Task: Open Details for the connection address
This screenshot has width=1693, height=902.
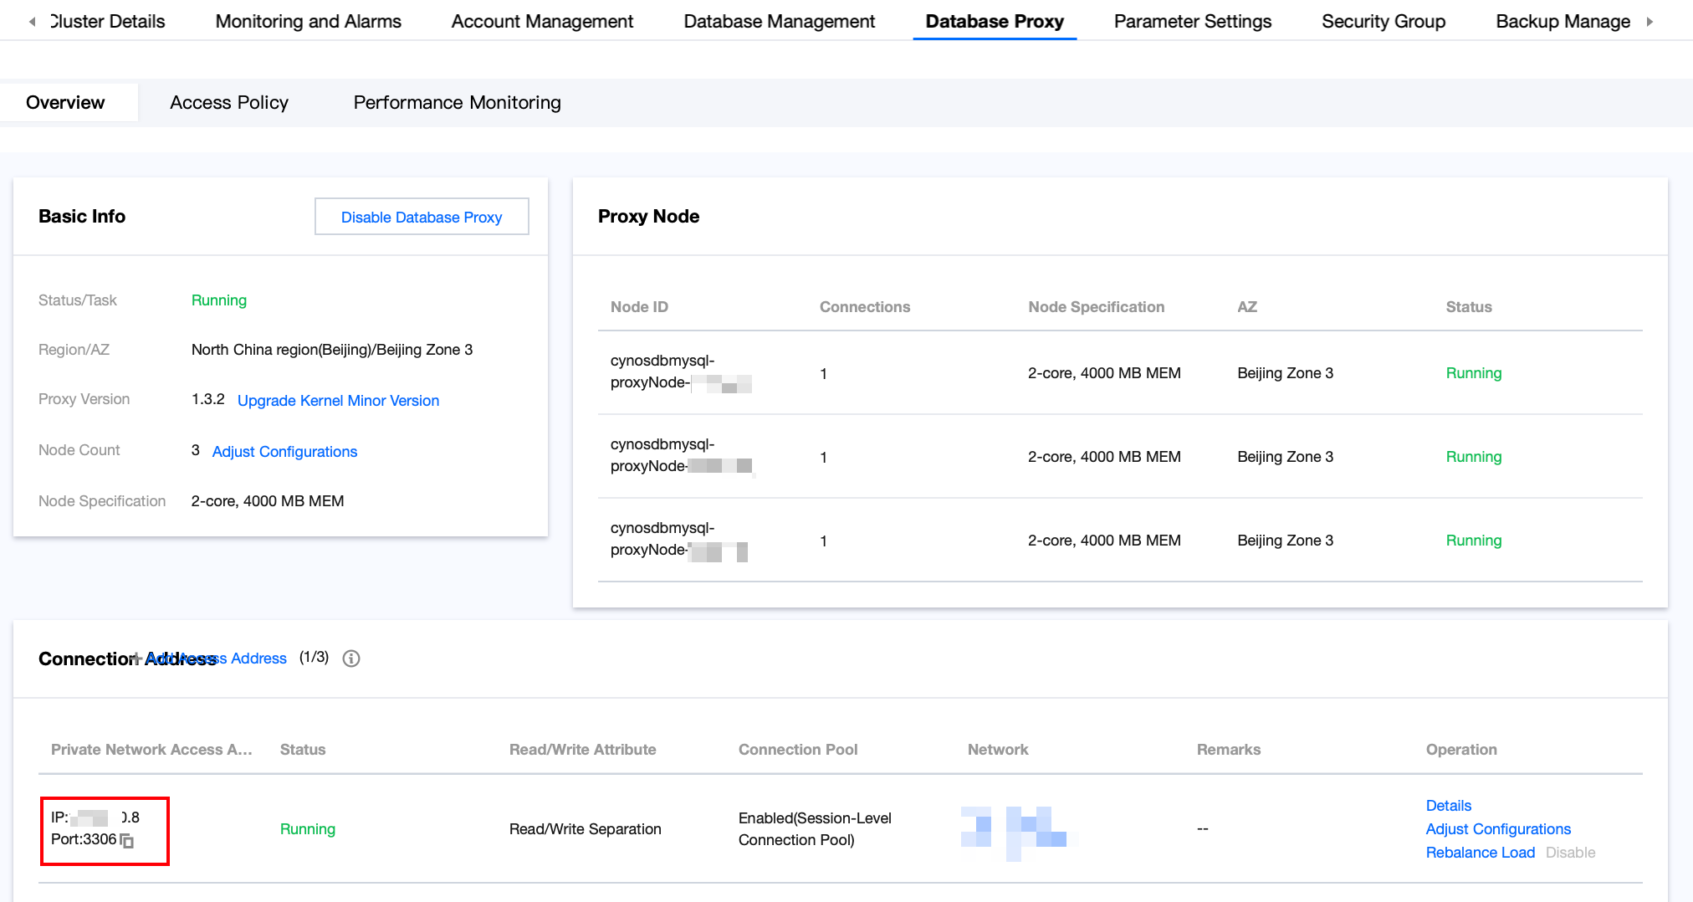Action: [1448, 806]
